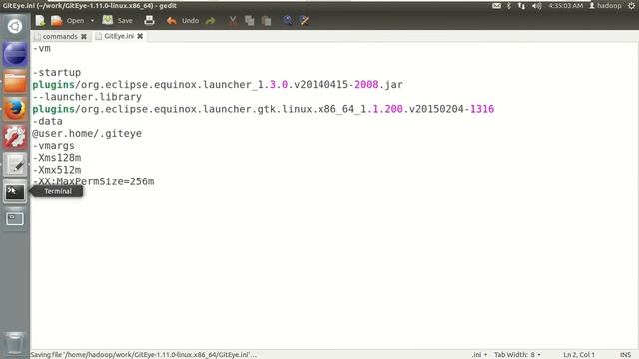Open the sound volume indicator

537,6
